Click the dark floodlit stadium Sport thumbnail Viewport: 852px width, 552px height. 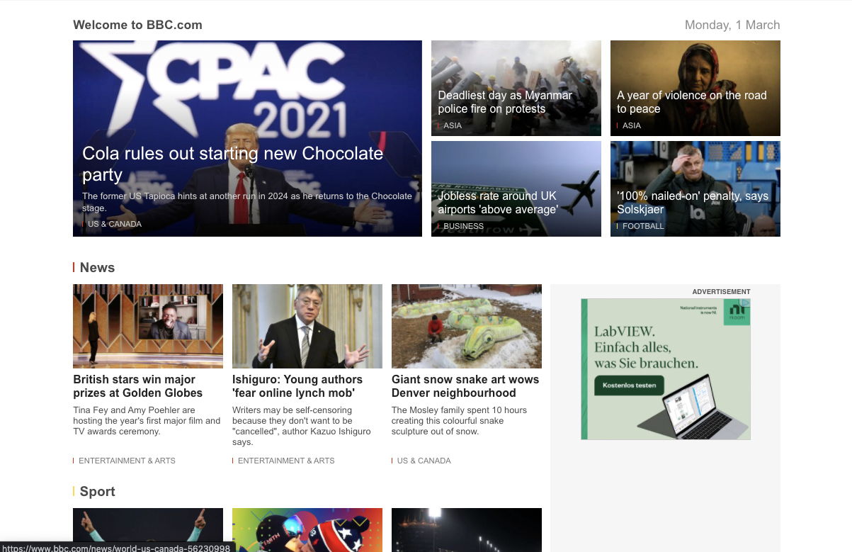[x=467, y=529]
